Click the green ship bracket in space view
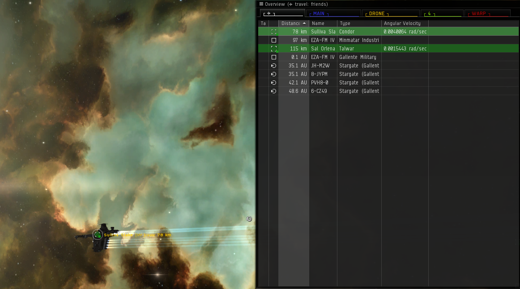Screen dimensions: 520x289 click(x=98, y=235)
